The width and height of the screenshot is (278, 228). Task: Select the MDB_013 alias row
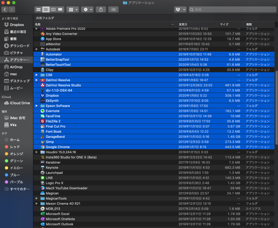(x=154, y=209)
